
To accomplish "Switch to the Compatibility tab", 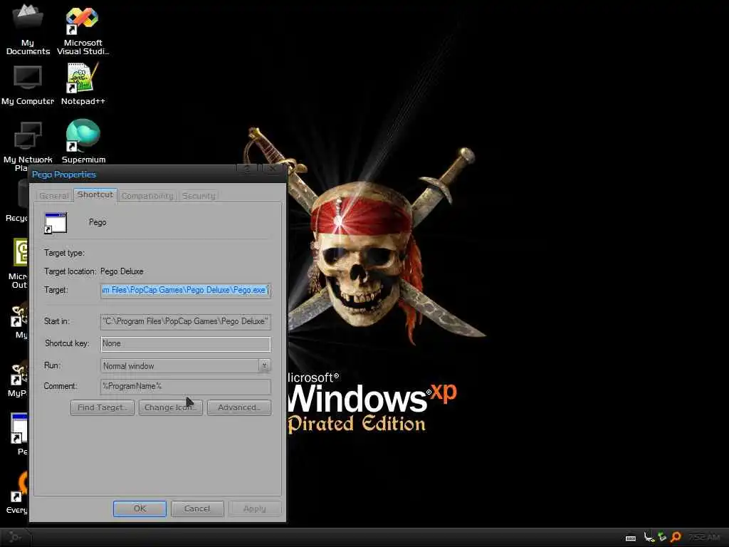I will [147, 196].
